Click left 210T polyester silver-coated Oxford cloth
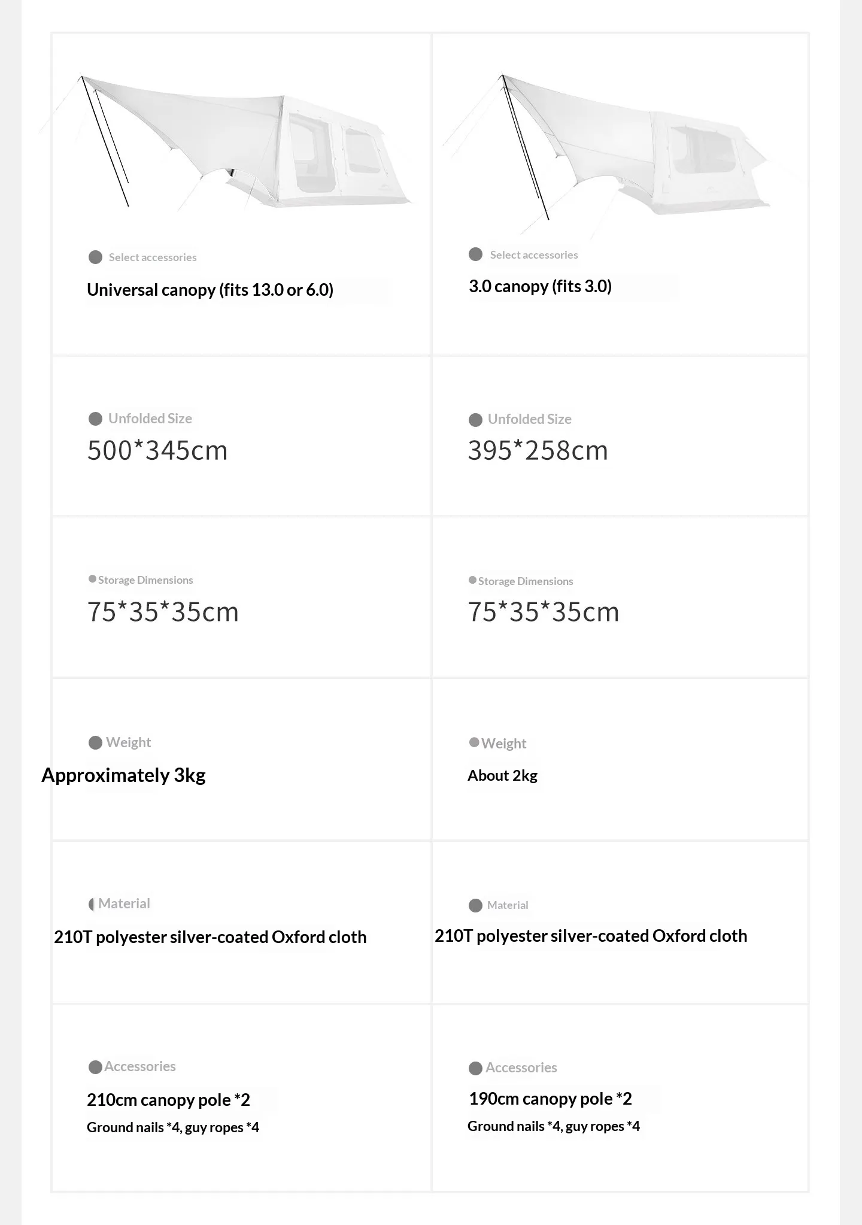This screenshot has width=862, height=1225. [210, 937]
